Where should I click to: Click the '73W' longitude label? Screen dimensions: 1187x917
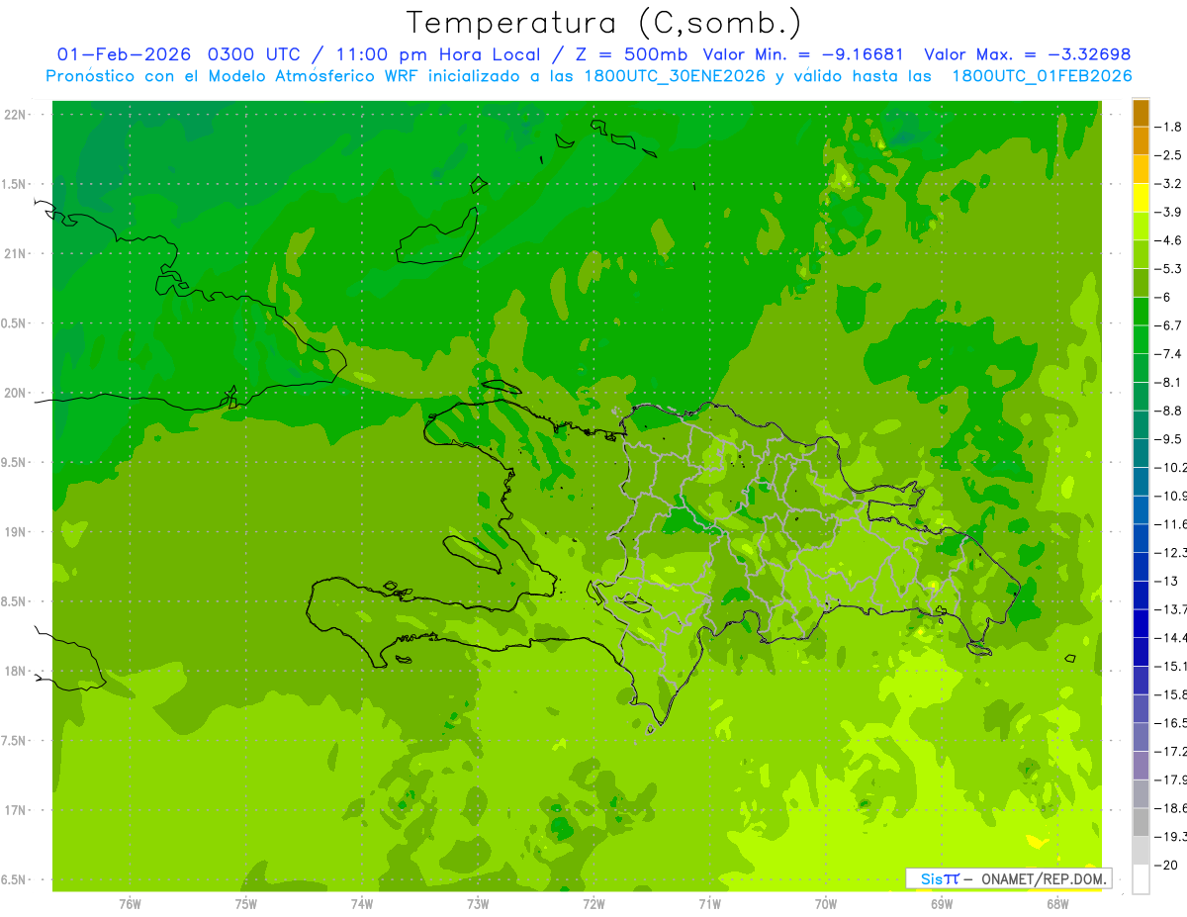point(478,905)
